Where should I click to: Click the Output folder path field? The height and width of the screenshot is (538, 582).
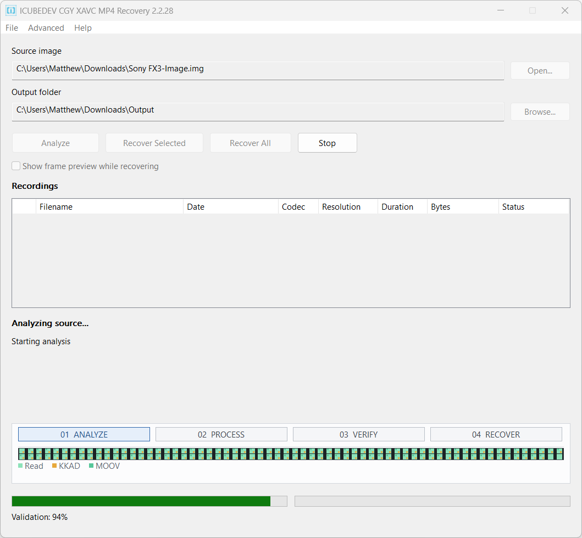click(258, 111)
